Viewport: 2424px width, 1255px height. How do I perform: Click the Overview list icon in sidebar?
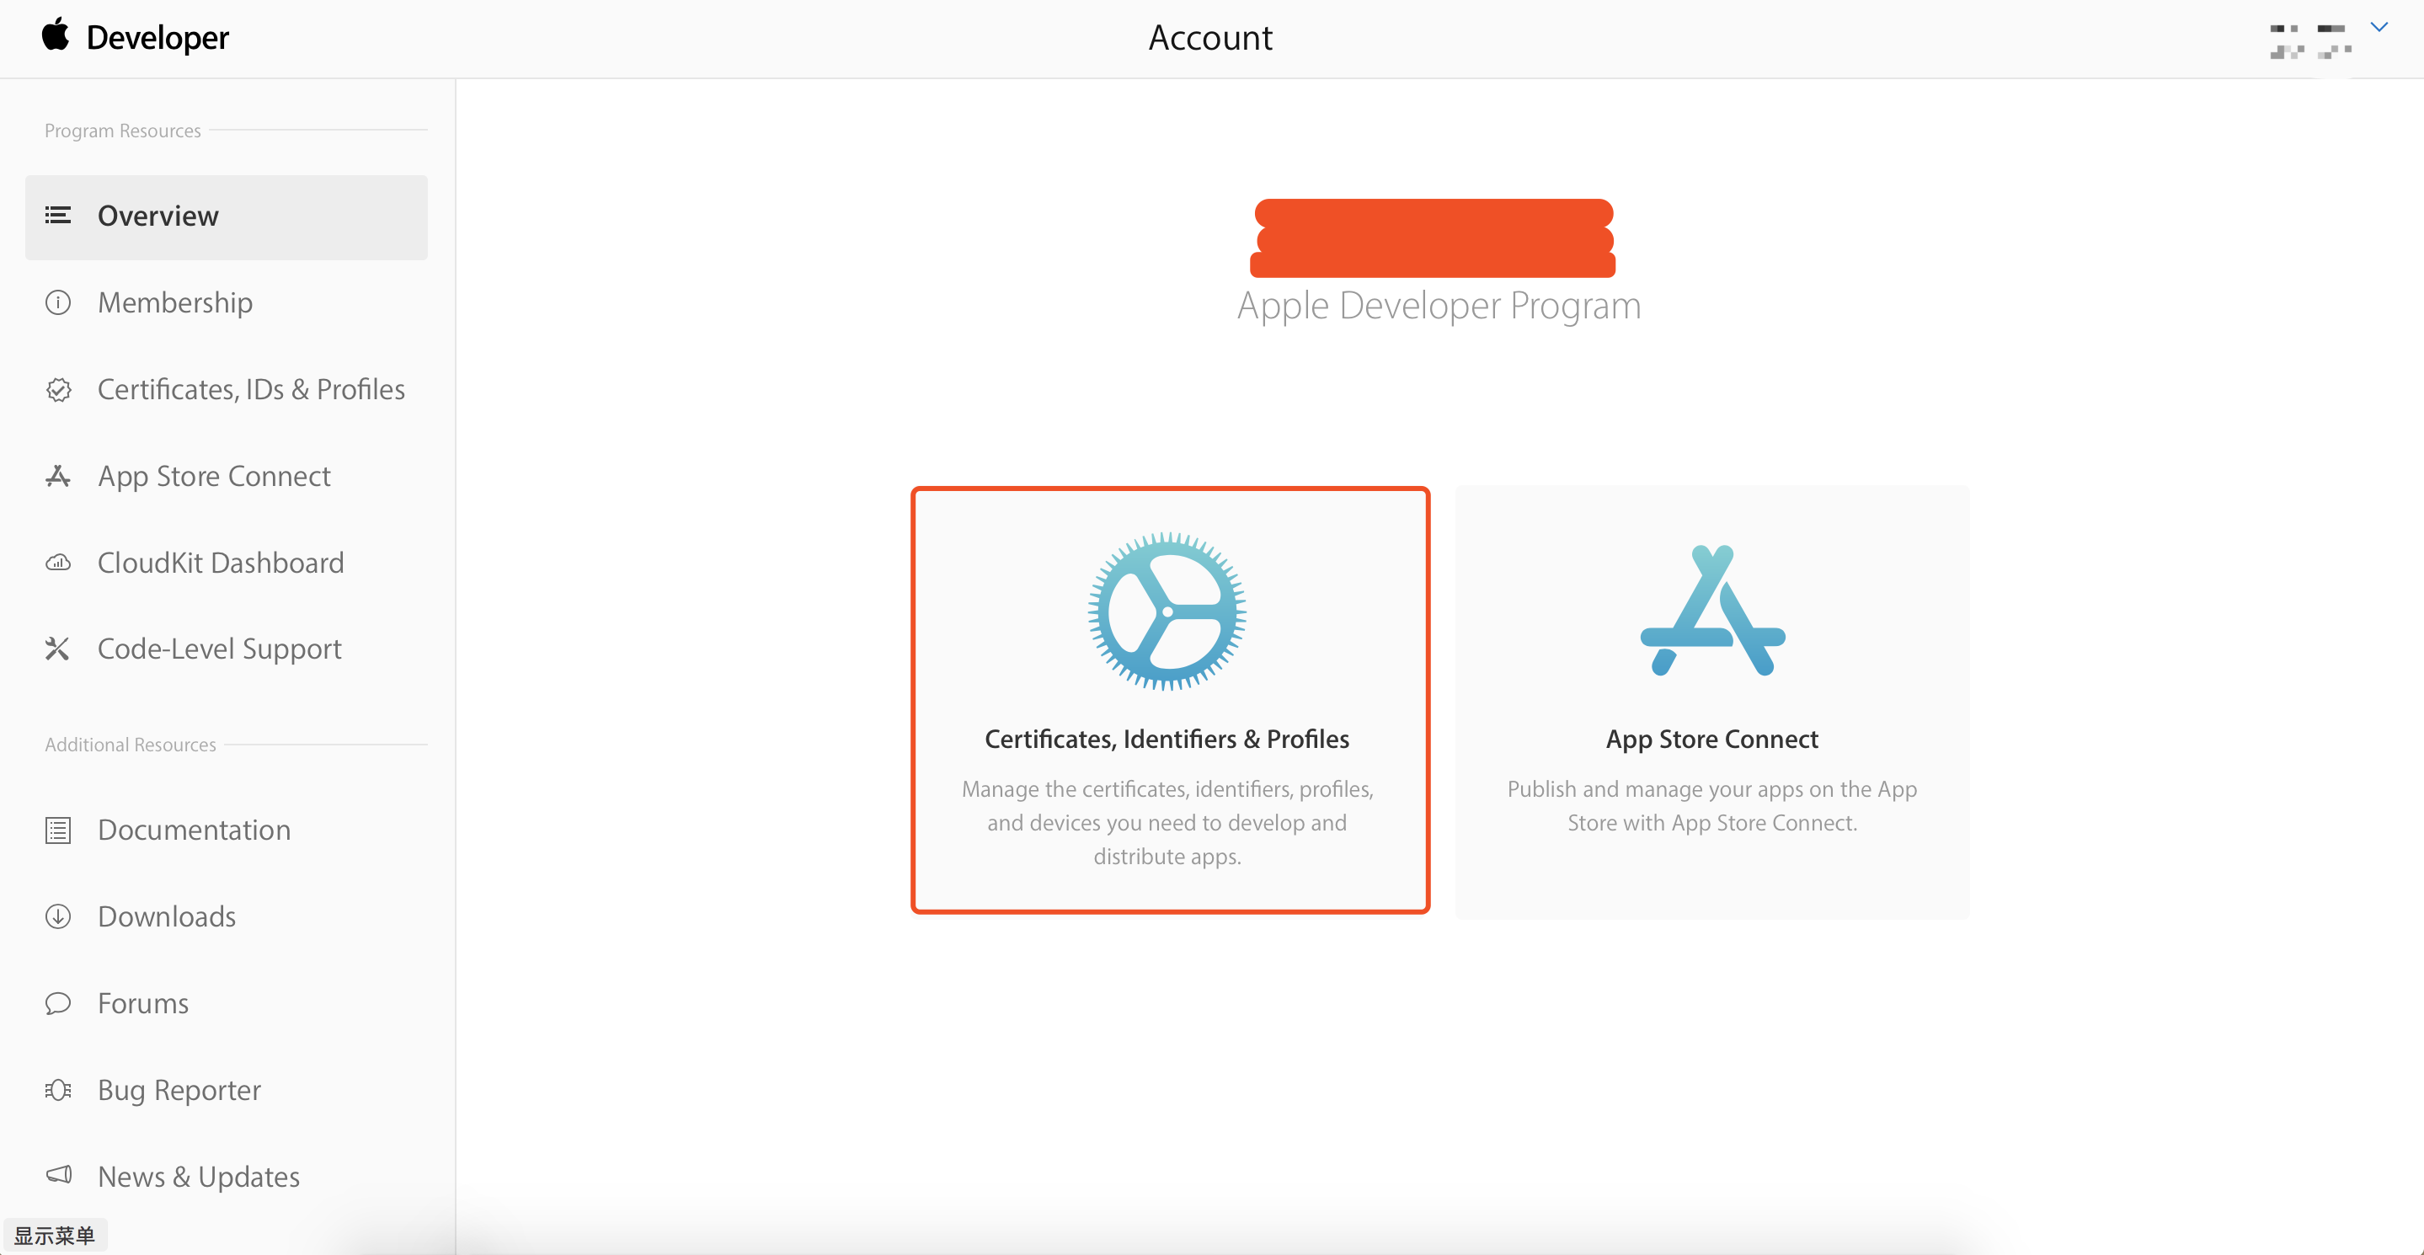tap(58, 216)
